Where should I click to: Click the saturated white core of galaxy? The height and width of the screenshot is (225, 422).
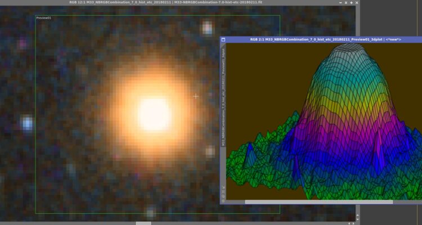155,114
